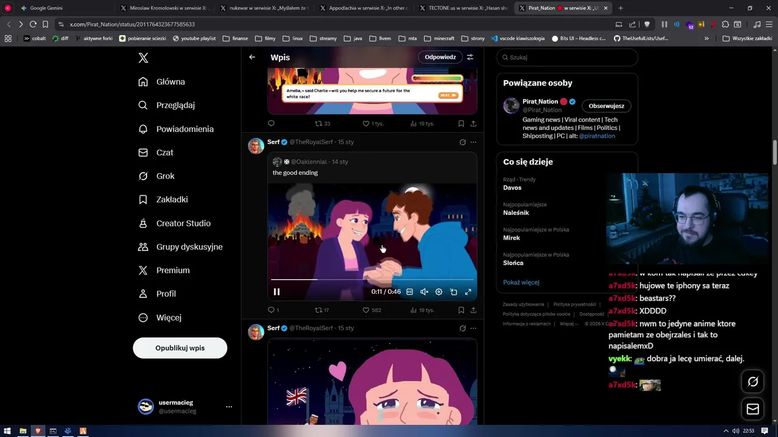Open the share icon in address bar

point(633,24)
